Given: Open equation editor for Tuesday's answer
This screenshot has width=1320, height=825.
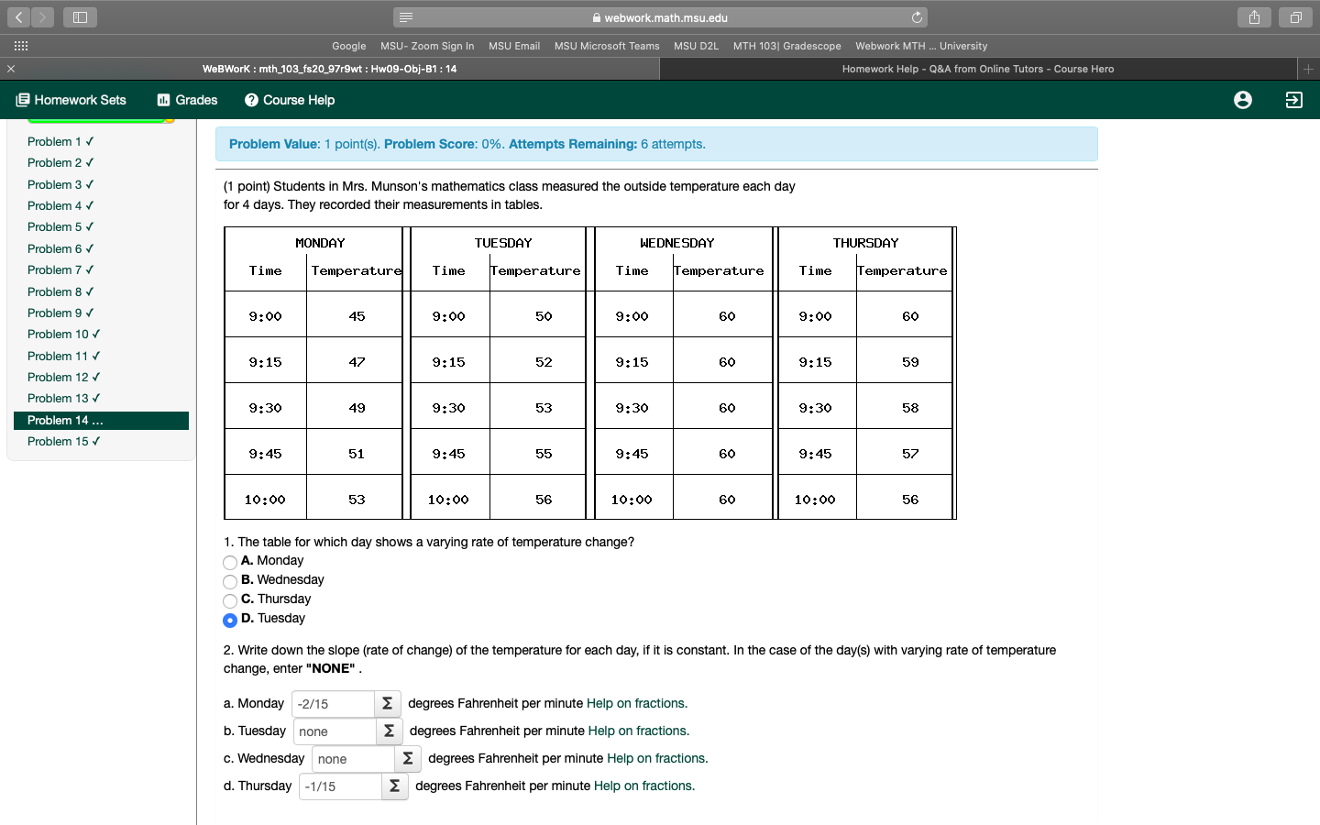Looking at the screenshot, I should click(x=389, y=731).
